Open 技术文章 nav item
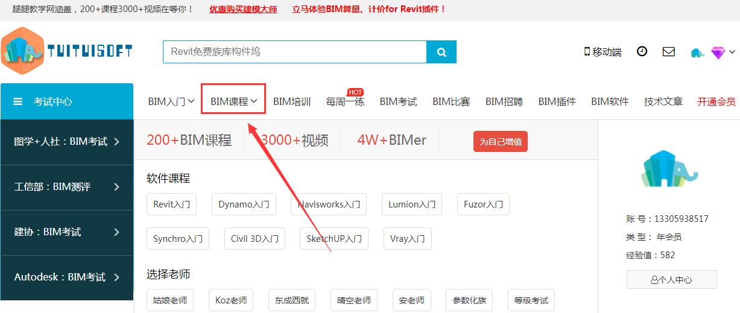This screenshot has height=313, width=740. click(x=663, y=101)
